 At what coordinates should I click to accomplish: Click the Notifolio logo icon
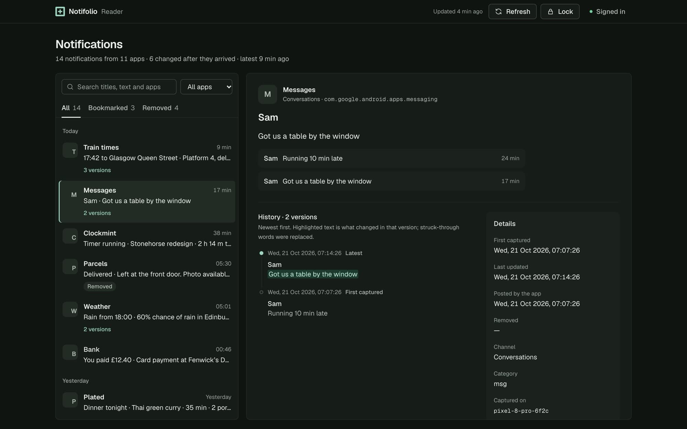click(60, 11)
